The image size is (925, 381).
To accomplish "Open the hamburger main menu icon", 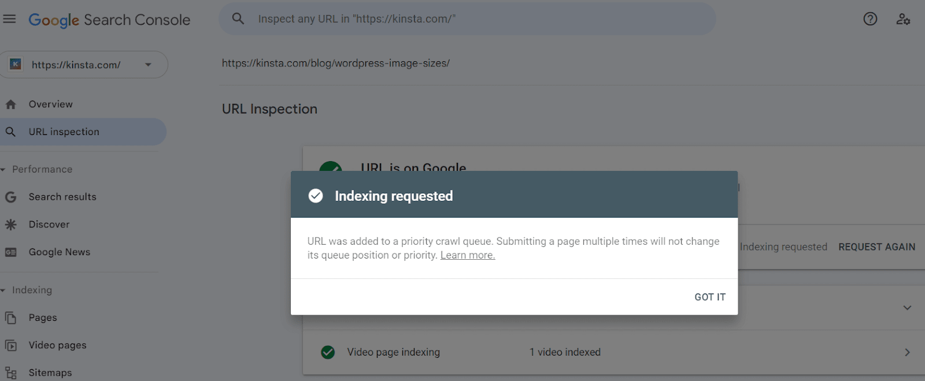I will pyautogui.click(x=9, y=19).
